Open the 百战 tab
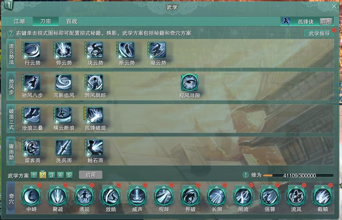The height and width of the screenshot is (220, 342). 72,21
